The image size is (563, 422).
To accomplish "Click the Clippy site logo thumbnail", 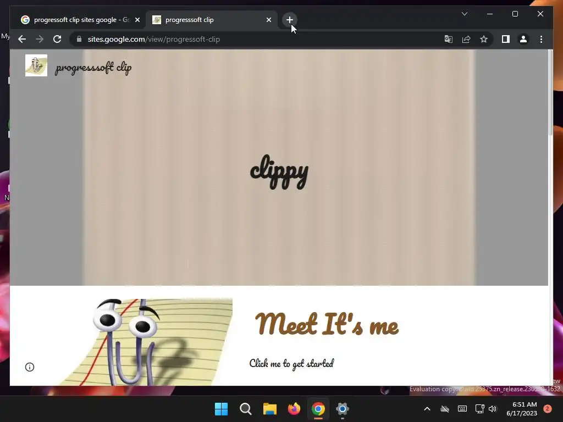I will point(36,65).
